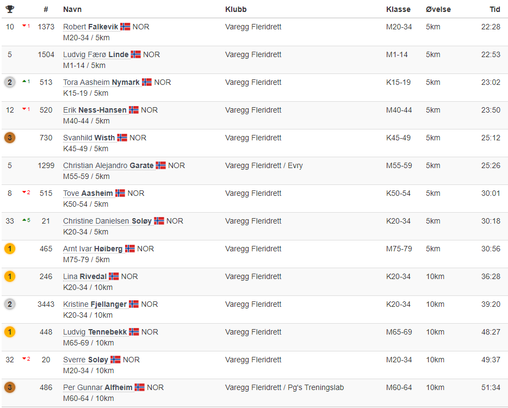Click bronze medal badge beside Svanhild Wisth
This screenshot has height=408, width=508.
pyautogui.click(x=10, y=138)
